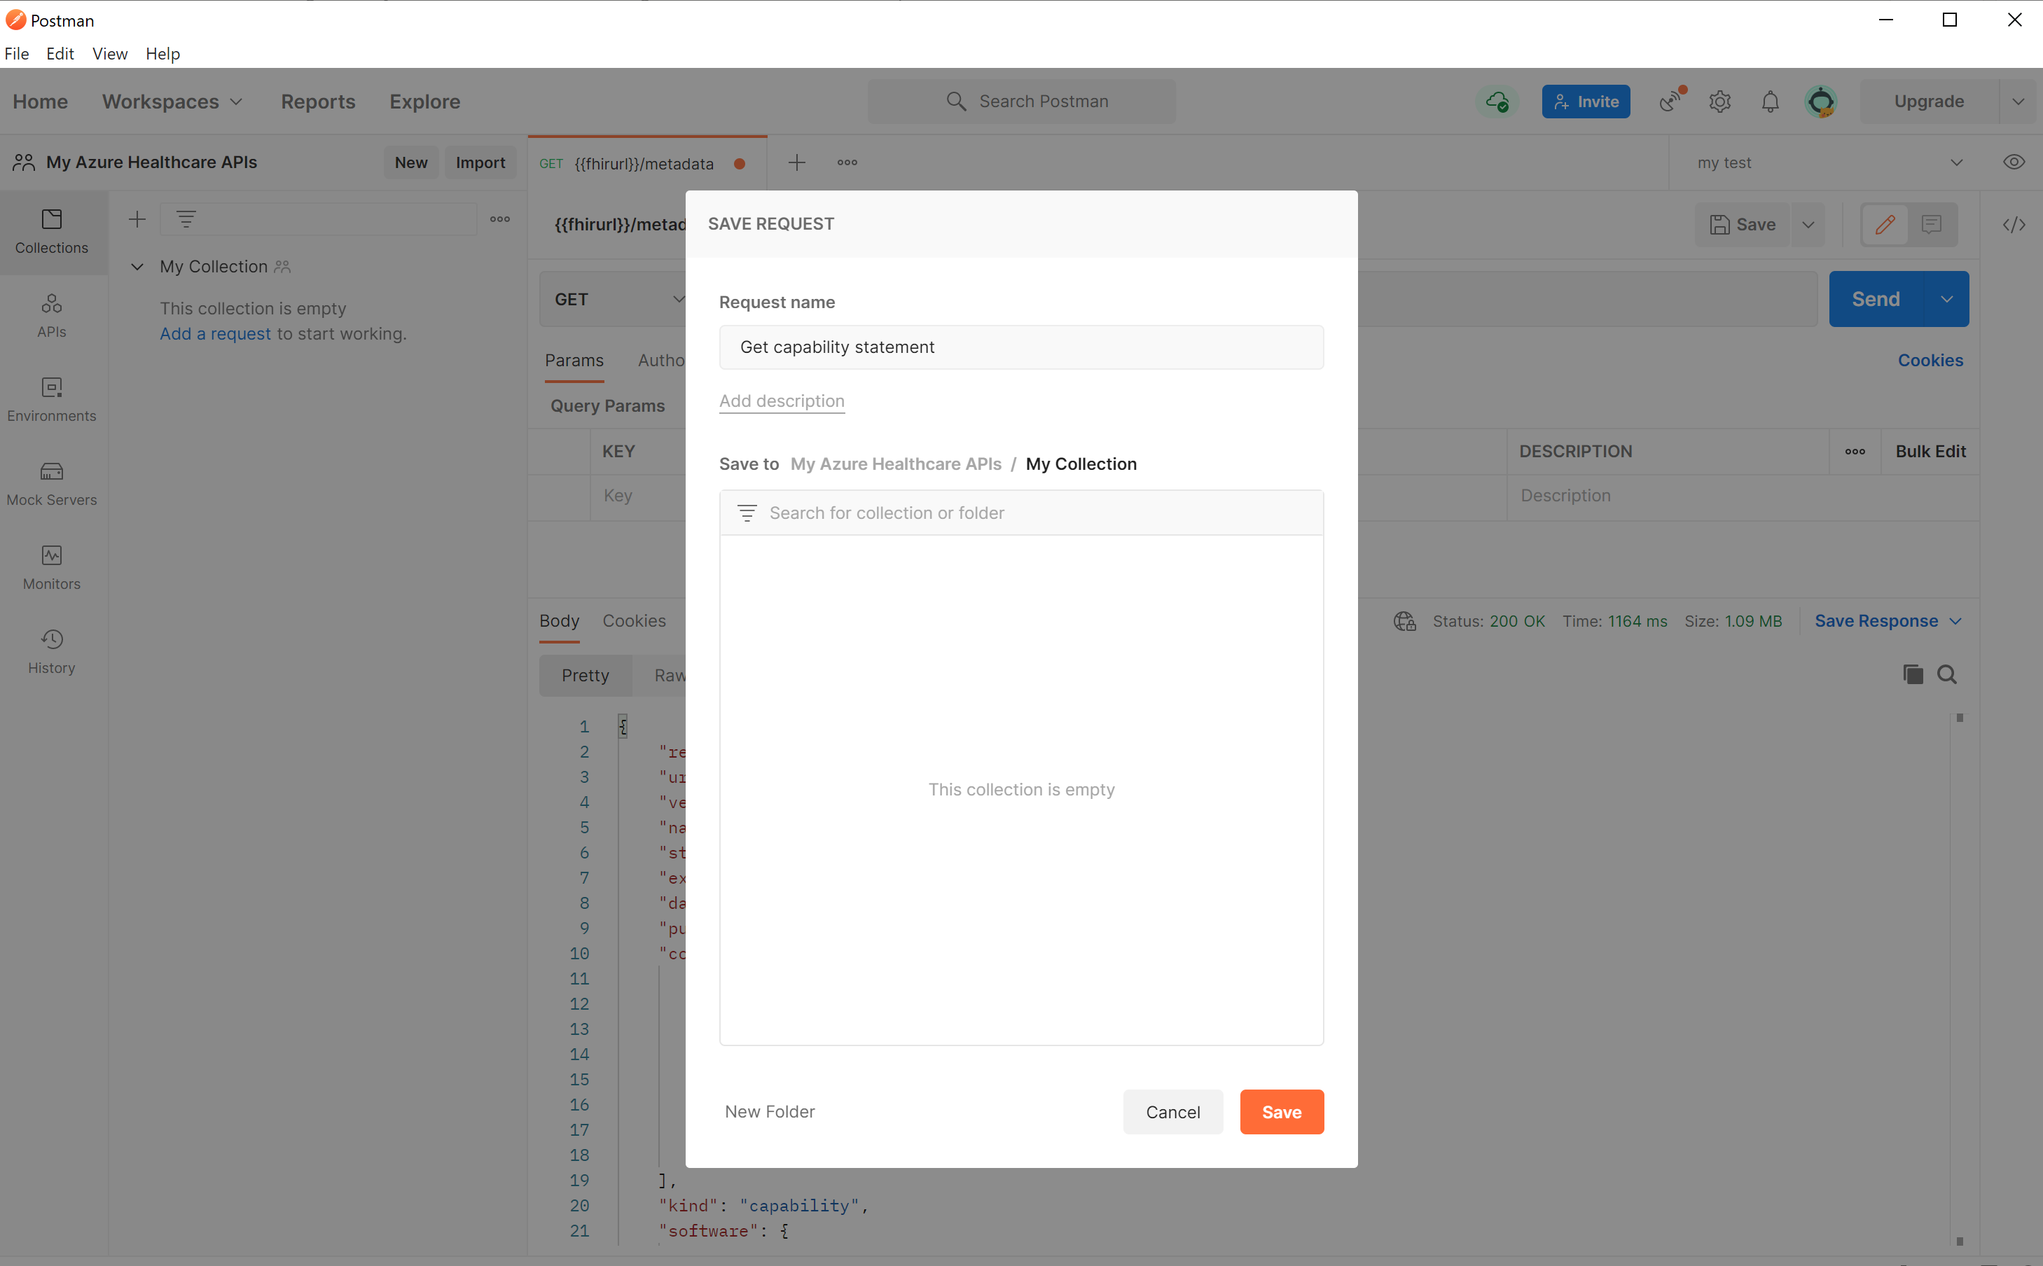This screenshot has width=2043, height=1266.
Task: Go to the Home navigation item
Action: point(40,102)
